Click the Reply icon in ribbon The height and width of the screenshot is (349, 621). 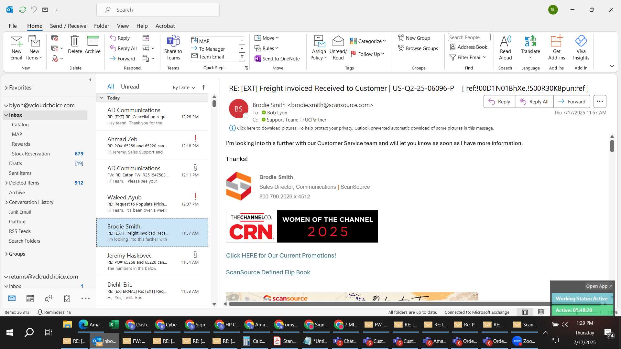120,38
